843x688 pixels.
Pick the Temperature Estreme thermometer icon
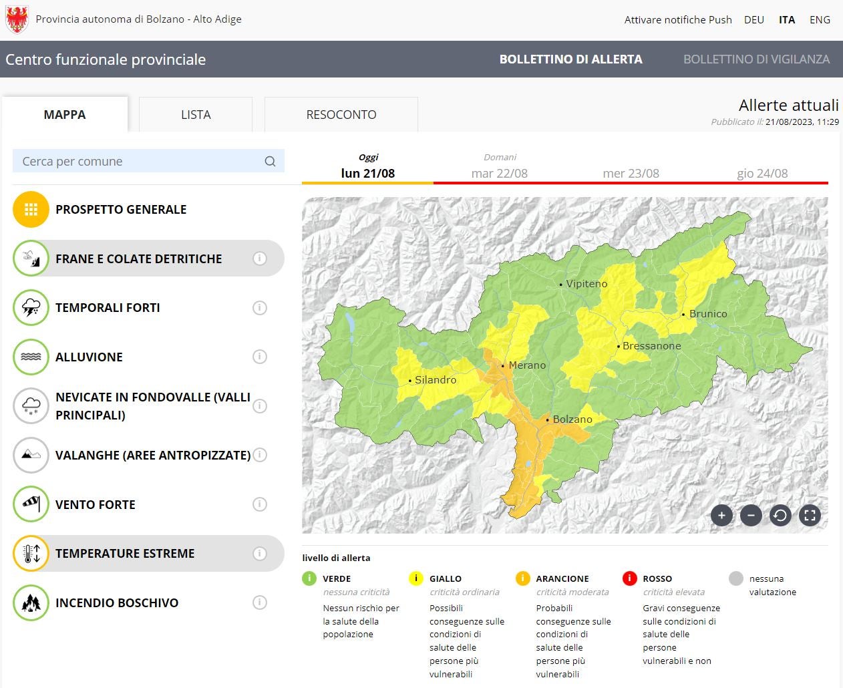tap(31, 554)
